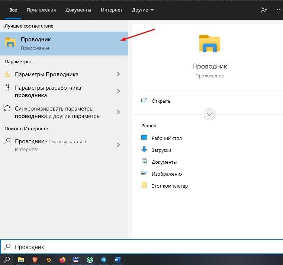Switch to the Документы tab
Screen dimensions: 283x265
(78, 10)
